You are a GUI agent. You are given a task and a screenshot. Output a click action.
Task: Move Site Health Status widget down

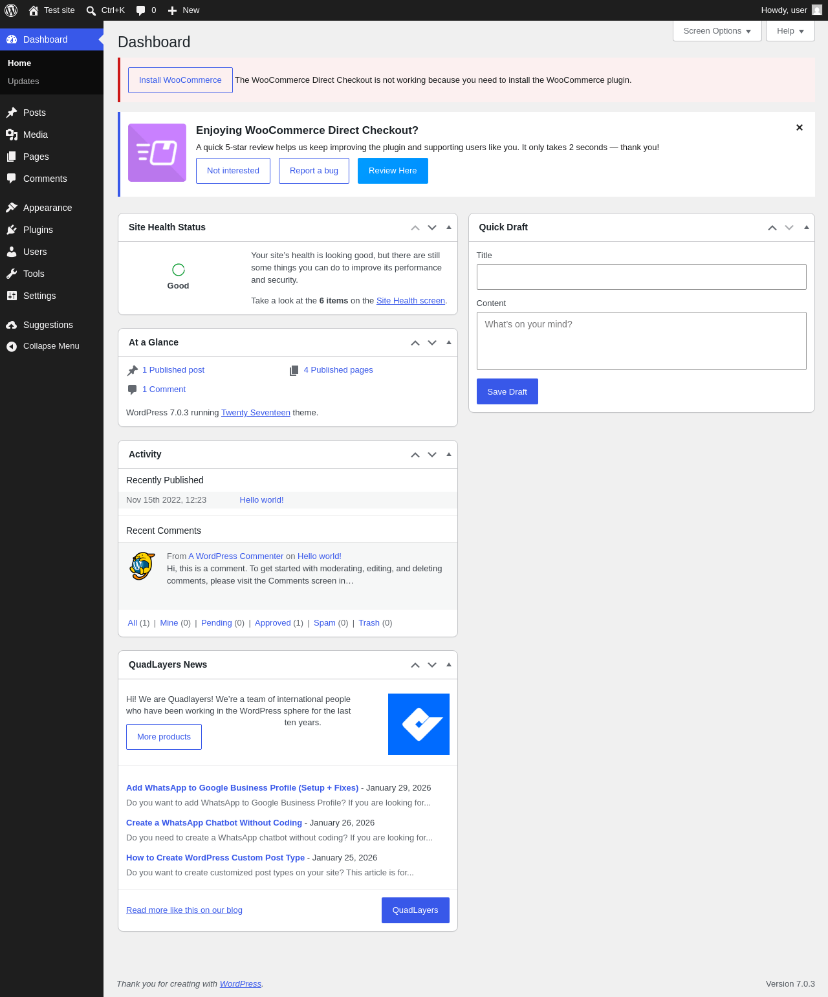click(x=432, y=228)
